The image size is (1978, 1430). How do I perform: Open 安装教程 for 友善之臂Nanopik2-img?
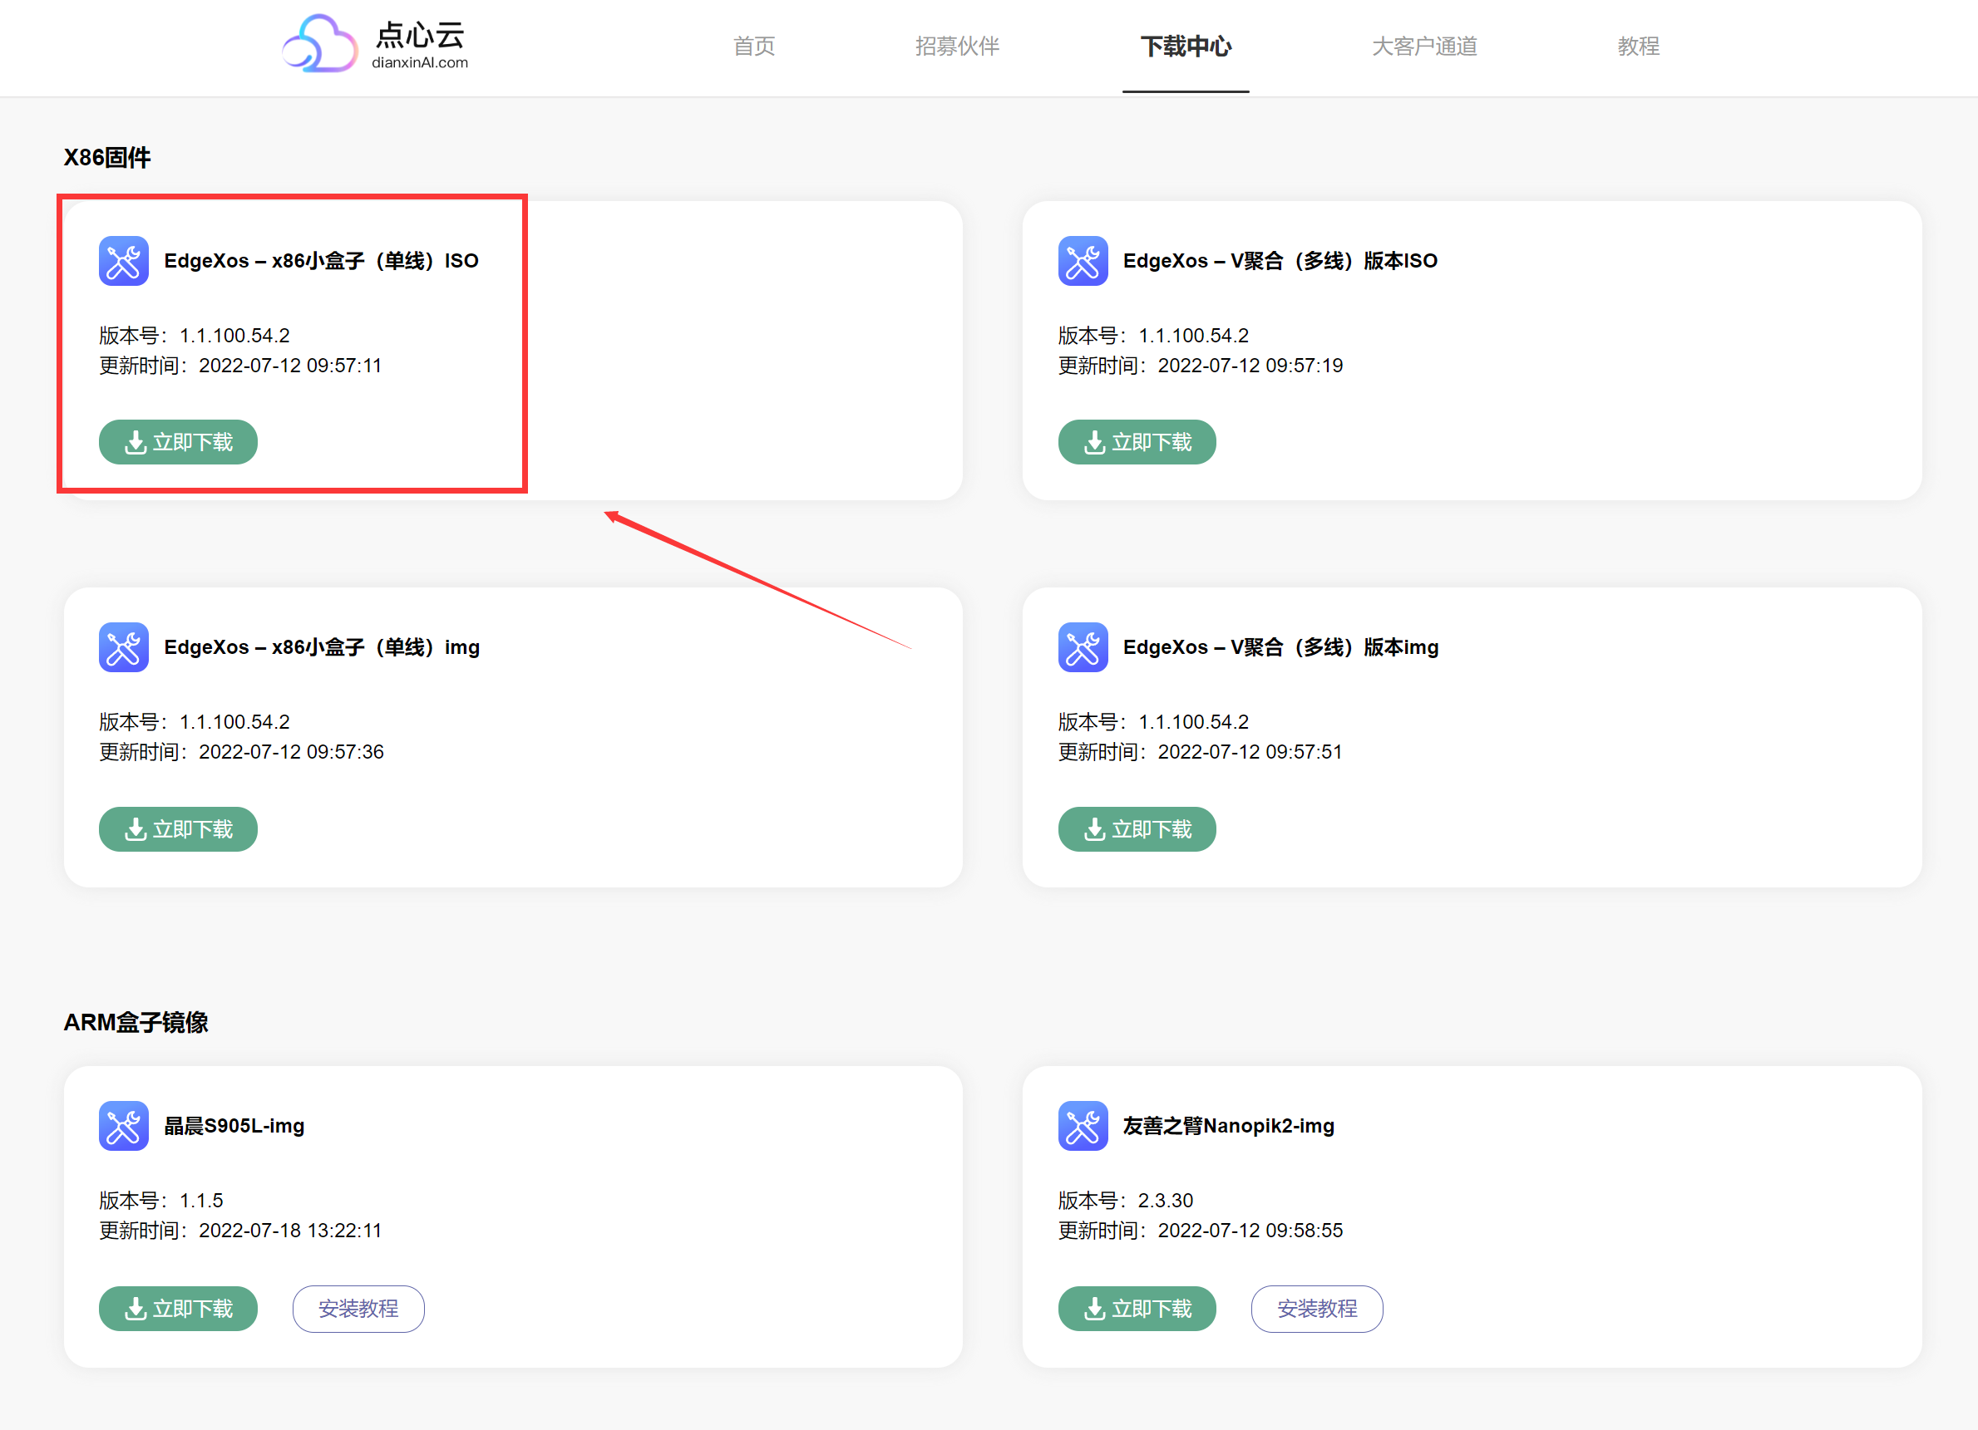pos(1317,1309)
